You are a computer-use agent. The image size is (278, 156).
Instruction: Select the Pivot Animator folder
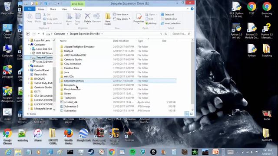73,89
